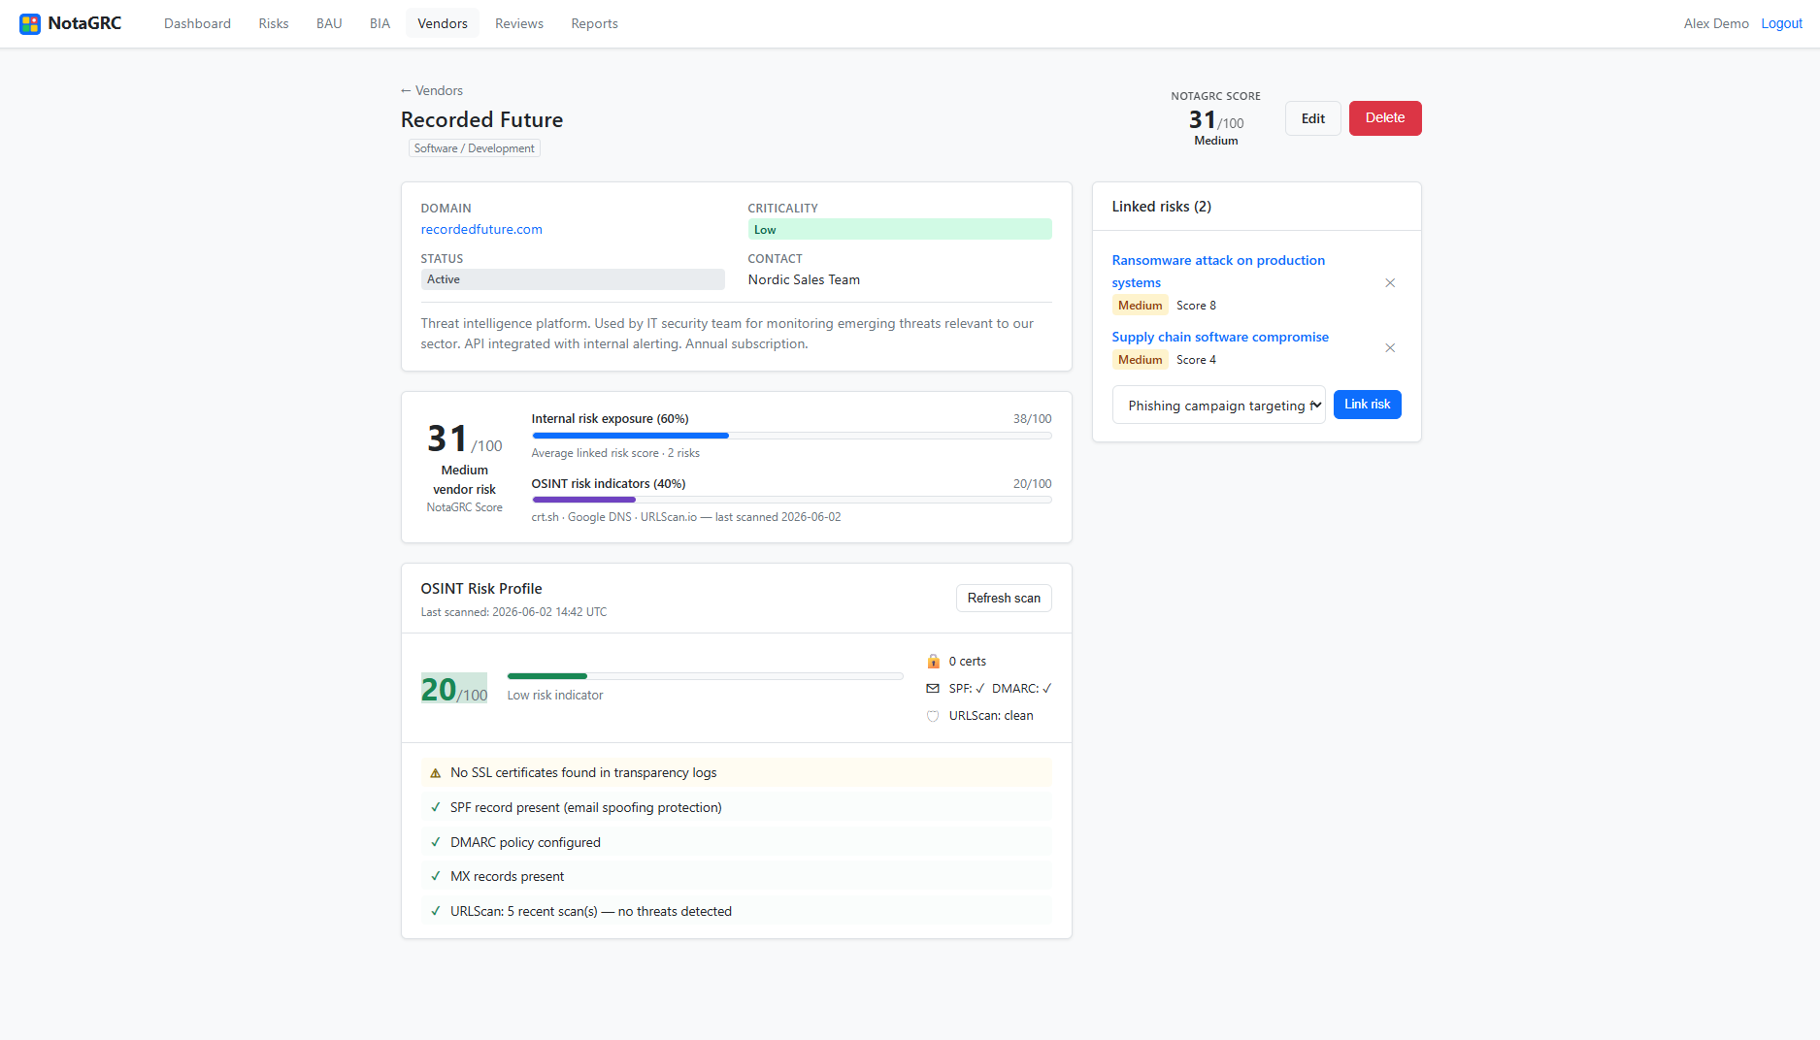Log out using the Logout link
Image resolution: width=1820 pixels, height=1040 pixels.
point(1781,23)
